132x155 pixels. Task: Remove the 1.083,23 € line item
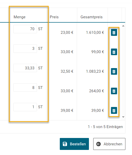pyautogui.click(x=114, y=71)
